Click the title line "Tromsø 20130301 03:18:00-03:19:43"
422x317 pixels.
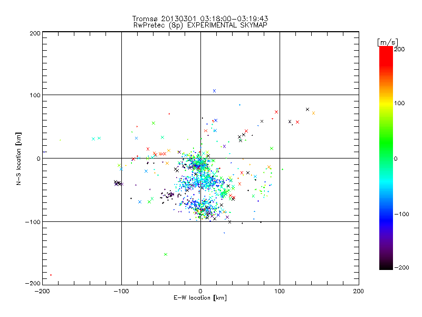tap(200, 18)
